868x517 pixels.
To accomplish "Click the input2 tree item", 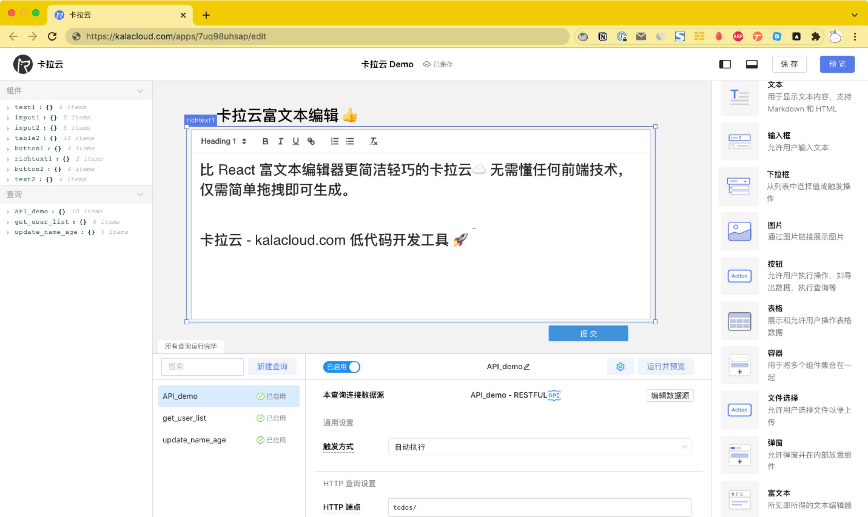I will click(x=52, y=128).
